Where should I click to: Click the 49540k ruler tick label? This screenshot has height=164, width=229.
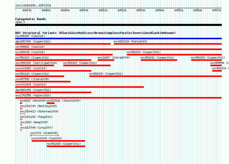(160, 10)
